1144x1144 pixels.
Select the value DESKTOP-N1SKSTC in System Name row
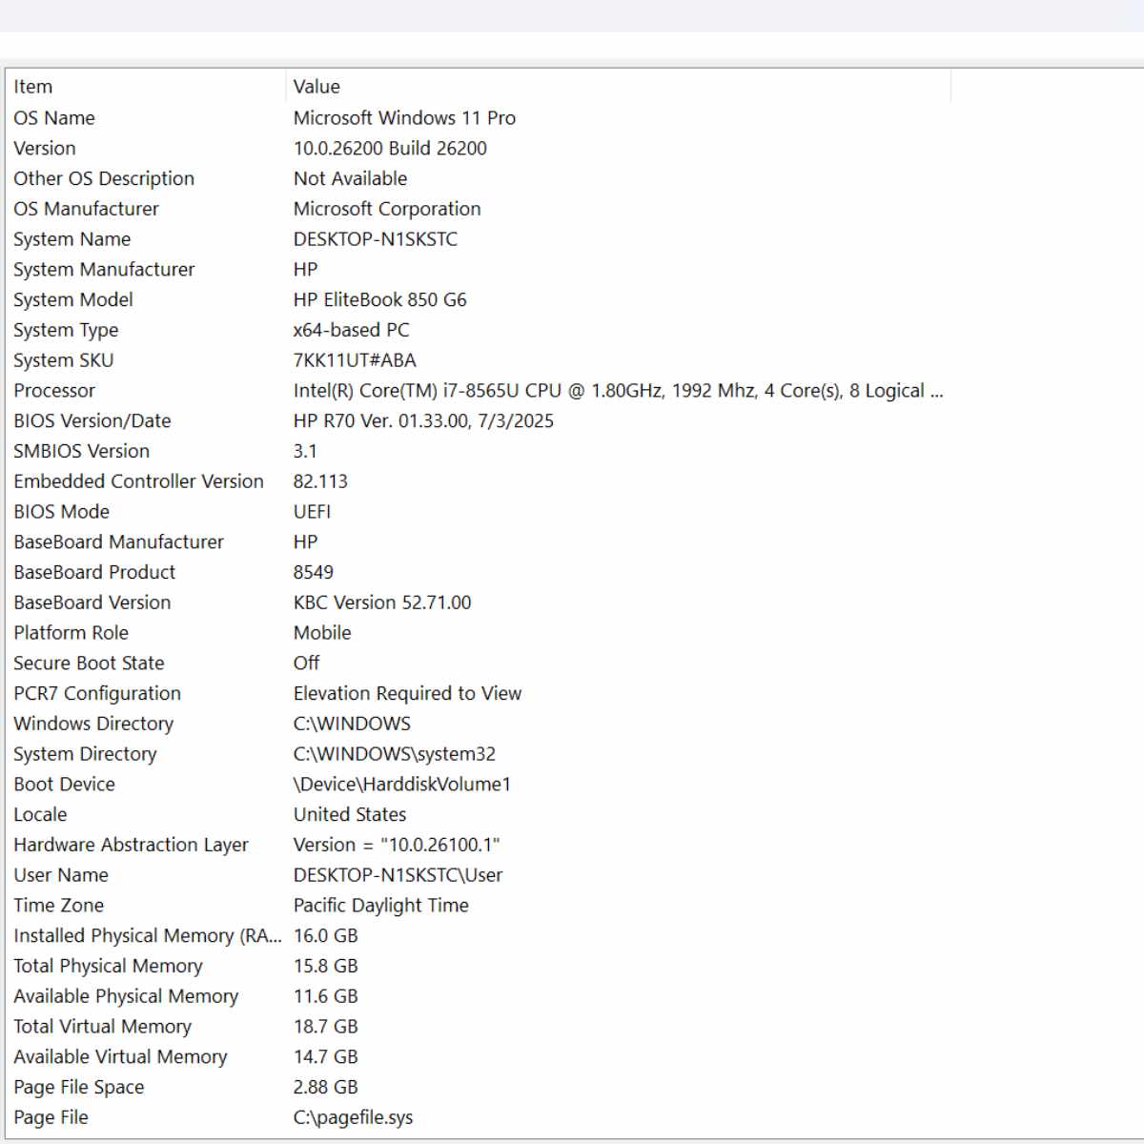click(376, 239)
